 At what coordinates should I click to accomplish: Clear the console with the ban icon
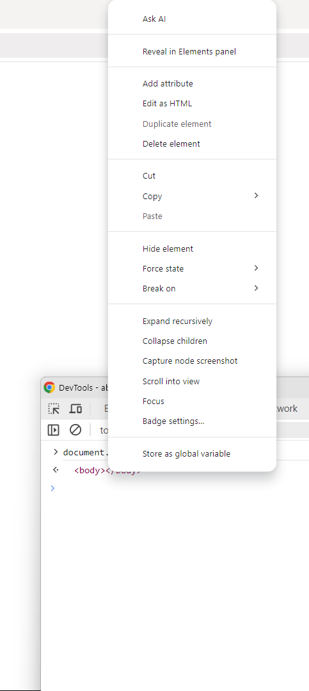[75, 430]
